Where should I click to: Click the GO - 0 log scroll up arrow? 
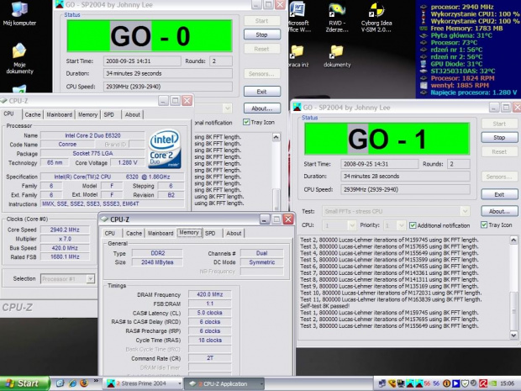(x=276, y=137)
